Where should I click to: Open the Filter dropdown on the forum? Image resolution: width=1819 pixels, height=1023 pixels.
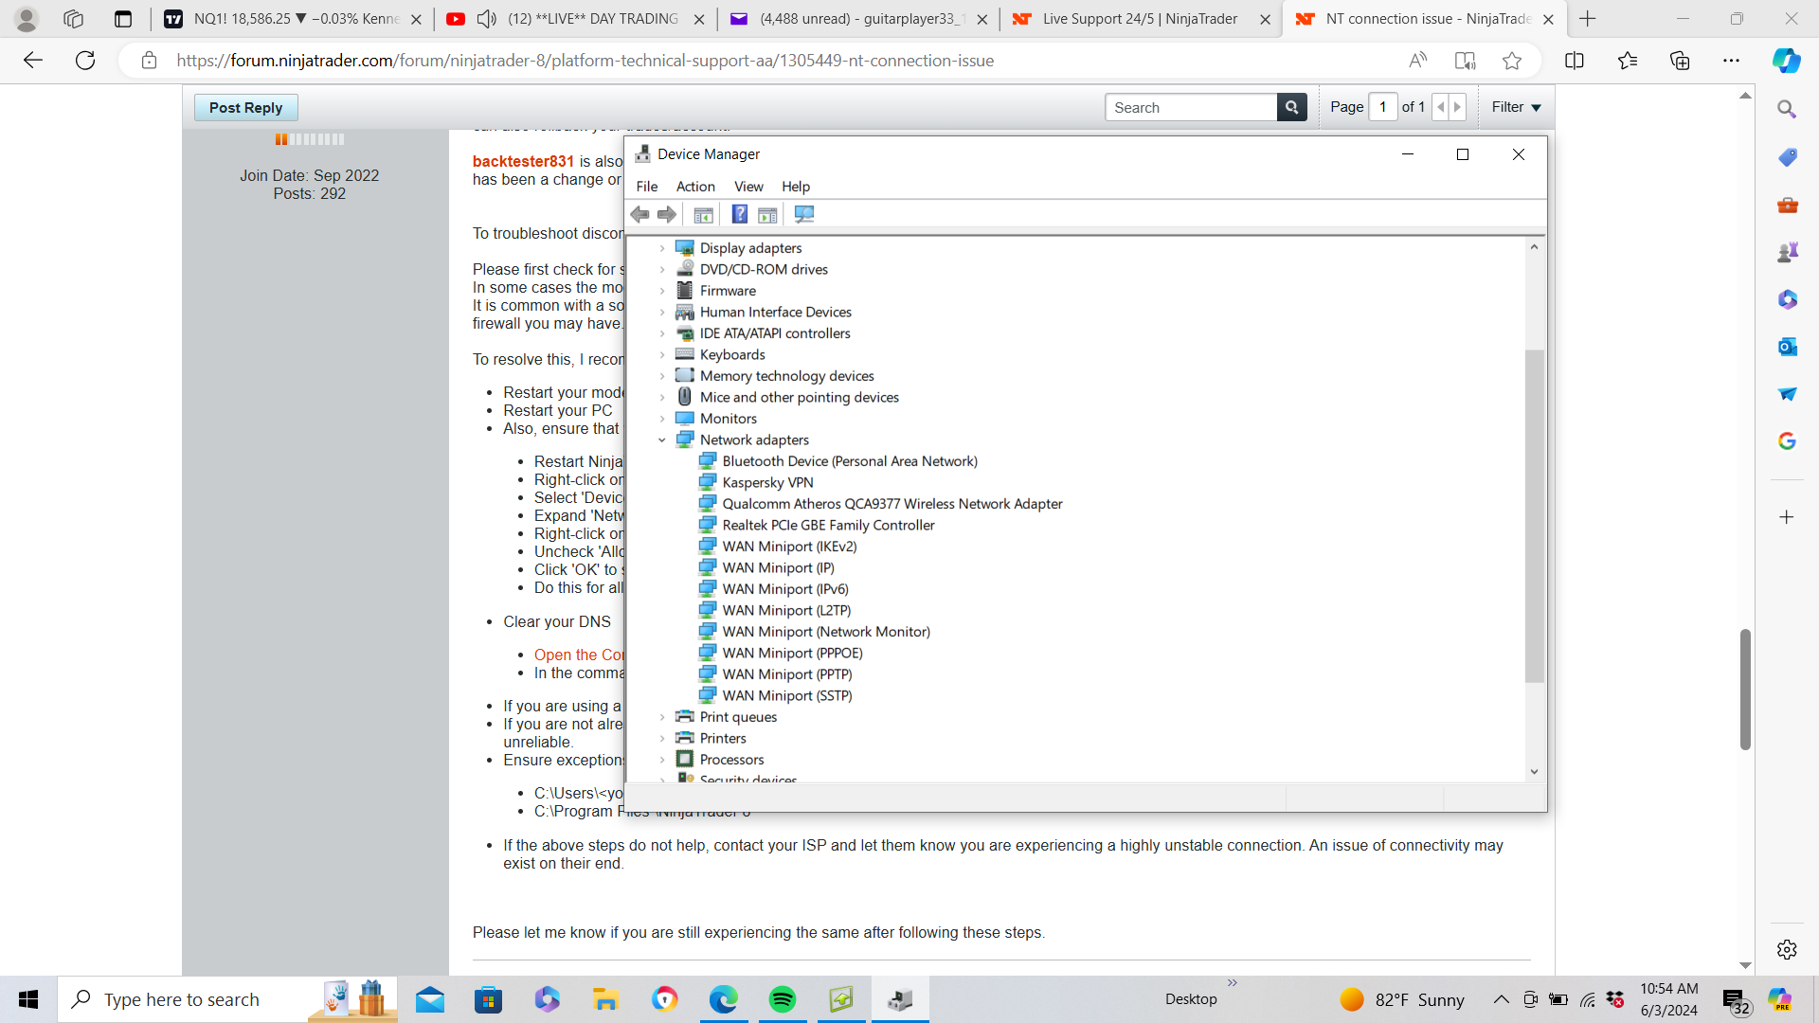pos(1516,107)
